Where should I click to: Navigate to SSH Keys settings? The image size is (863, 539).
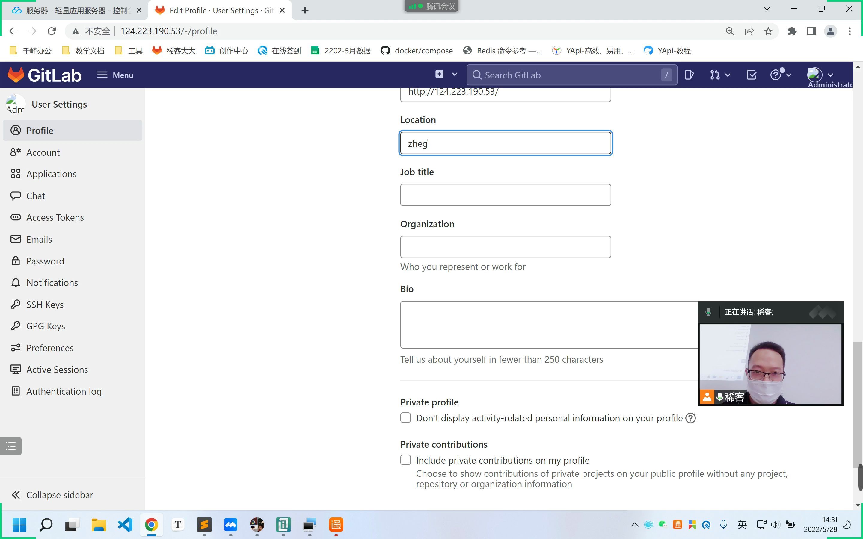tap(45, 304)
